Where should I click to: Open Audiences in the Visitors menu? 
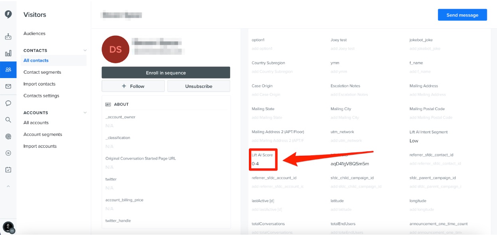pyautogui.click(x=34, y=33)
